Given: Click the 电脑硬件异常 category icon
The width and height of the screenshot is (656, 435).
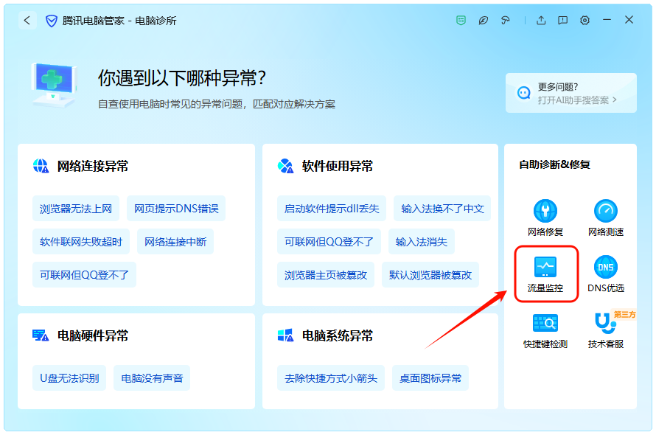Looking at the screenshot, I should (x=41, y=335).
